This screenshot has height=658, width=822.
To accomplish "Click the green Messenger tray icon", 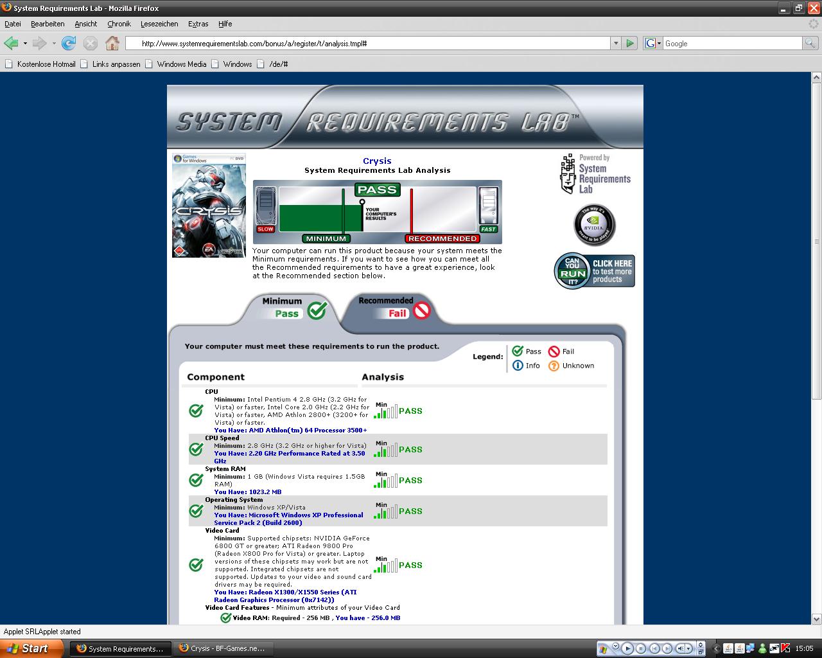I will (x=762, y=648).
